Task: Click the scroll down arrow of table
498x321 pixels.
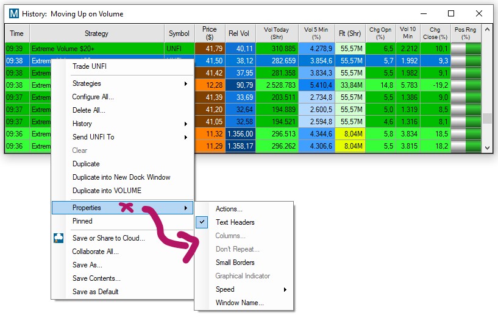Action: 486,147
